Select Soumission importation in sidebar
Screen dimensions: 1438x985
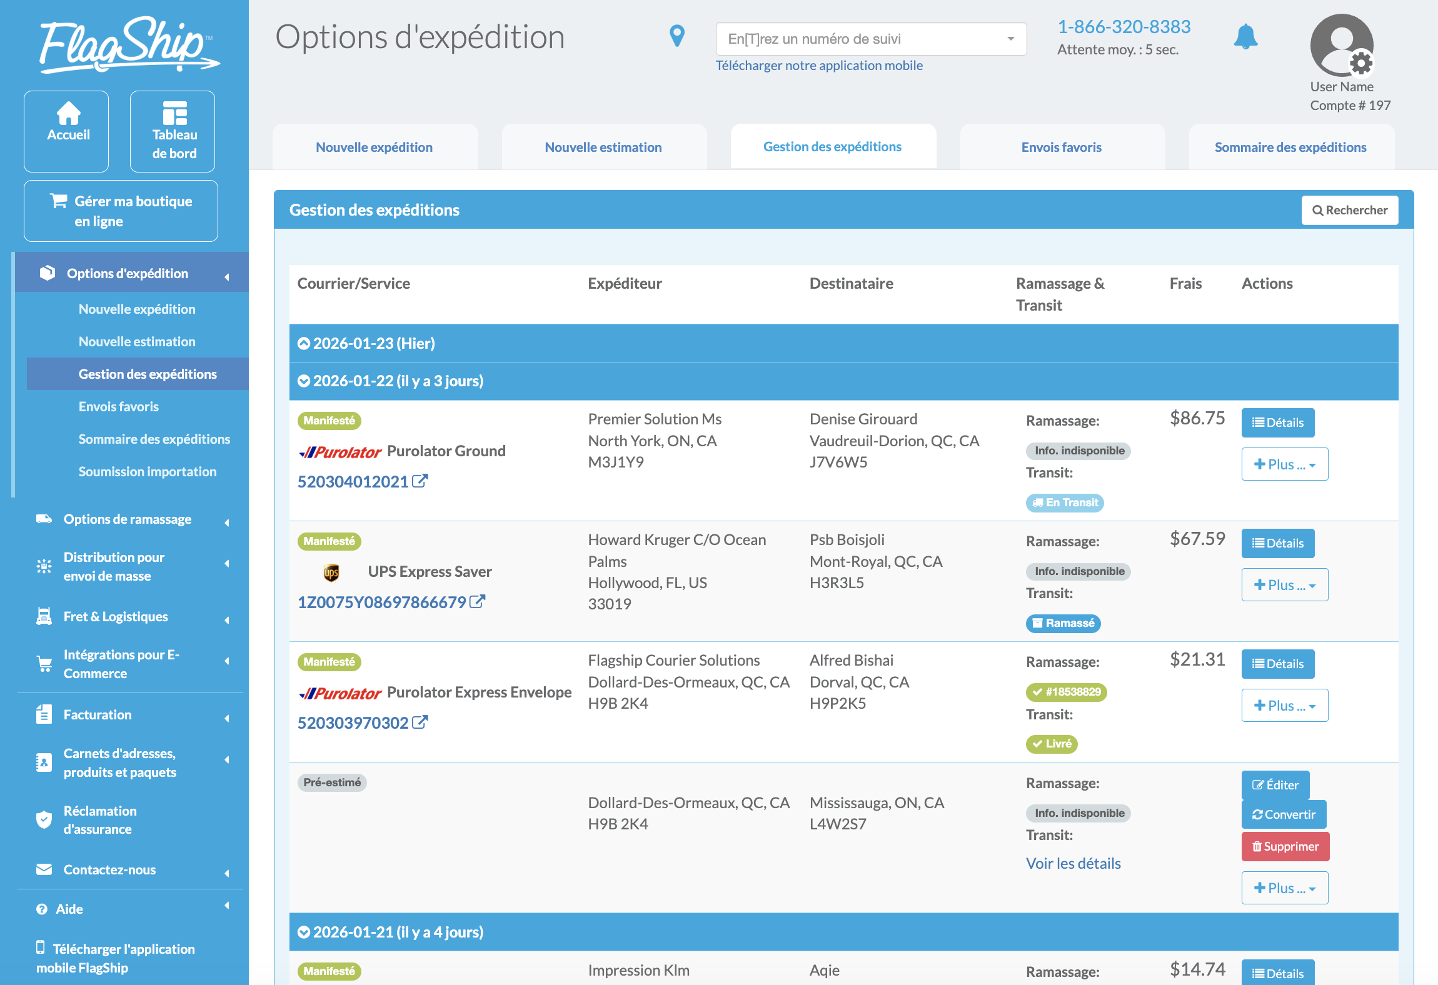point(147,472)
